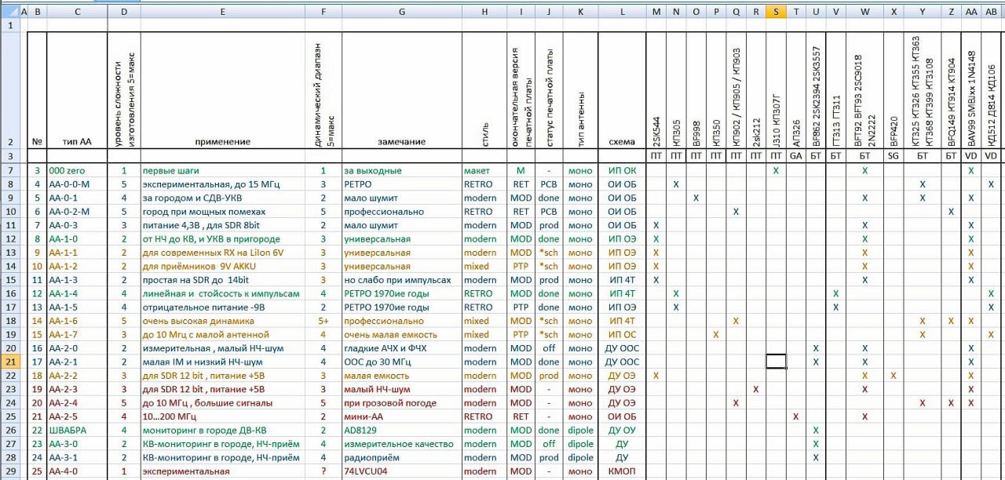Viewport: 1005px width, 480px height.
Task: Select the 'КМОП' schema cell
Action: (622, 471)
